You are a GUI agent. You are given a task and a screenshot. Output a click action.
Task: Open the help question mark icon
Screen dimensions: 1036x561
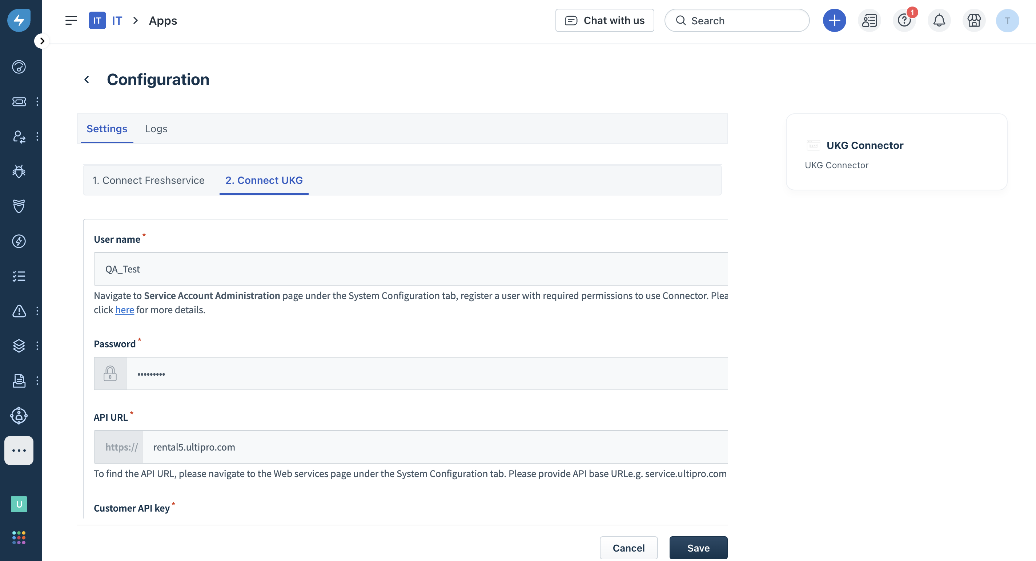904,20
